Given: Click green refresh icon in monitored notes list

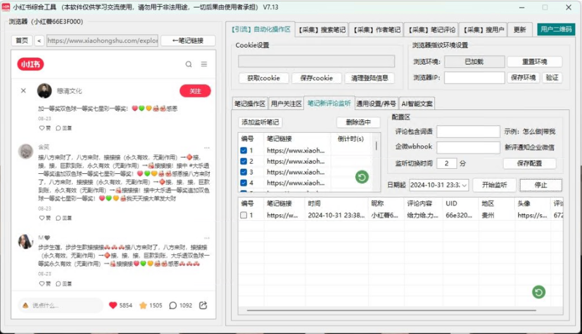Looking at the screenshot, I should point(362,177).
